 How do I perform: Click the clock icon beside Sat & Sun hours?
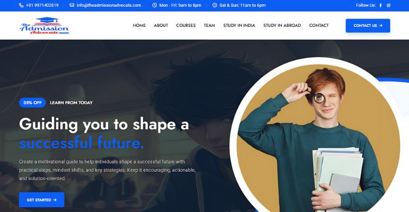(x=214, y=5)
